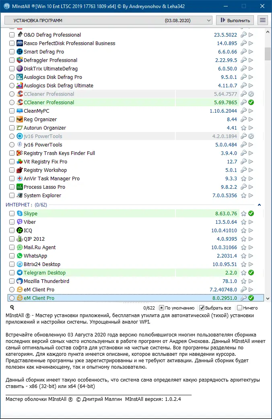Check the DiskTrix UltimateDefrag checkbox
Image resolution: width=272 pixels, height=419 pixels.
pyautogui.click(x=12, y=69)
